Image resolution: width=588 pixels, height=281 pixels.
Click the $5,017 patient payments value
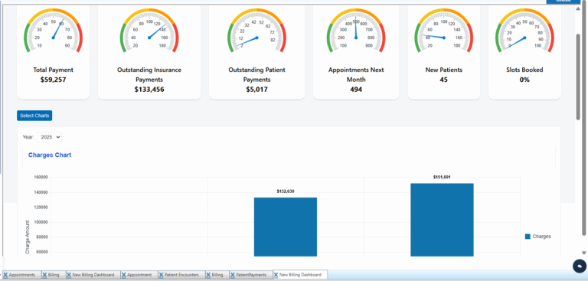pyautogui.click(x=257, y=90)
